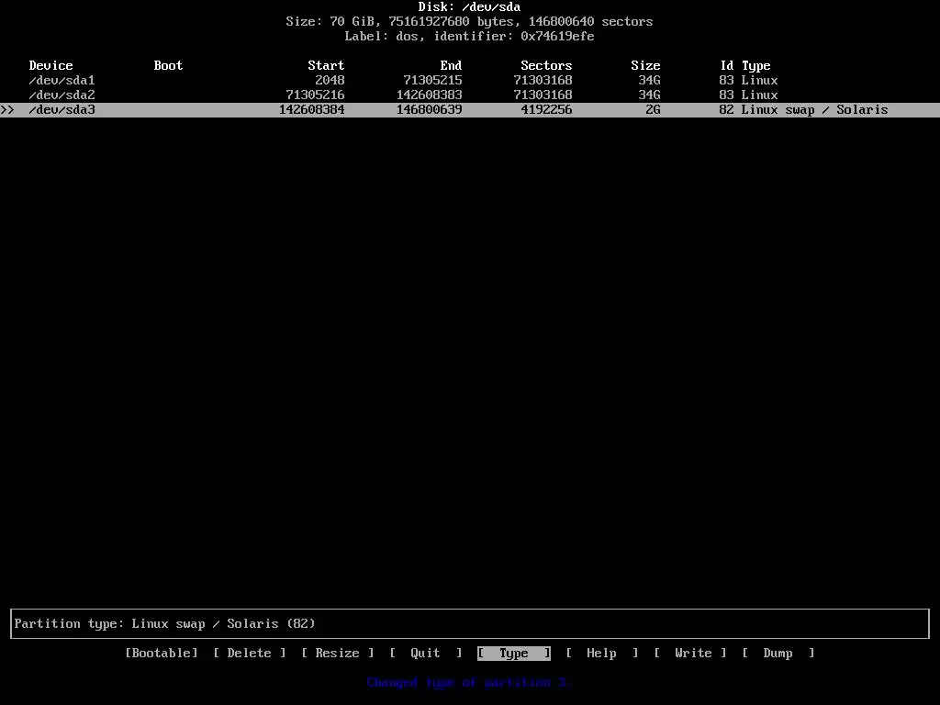The height and width of the screenshot is (705, 940).
Task: Click start sector value 2048
Action: click(x=330, y=81)
